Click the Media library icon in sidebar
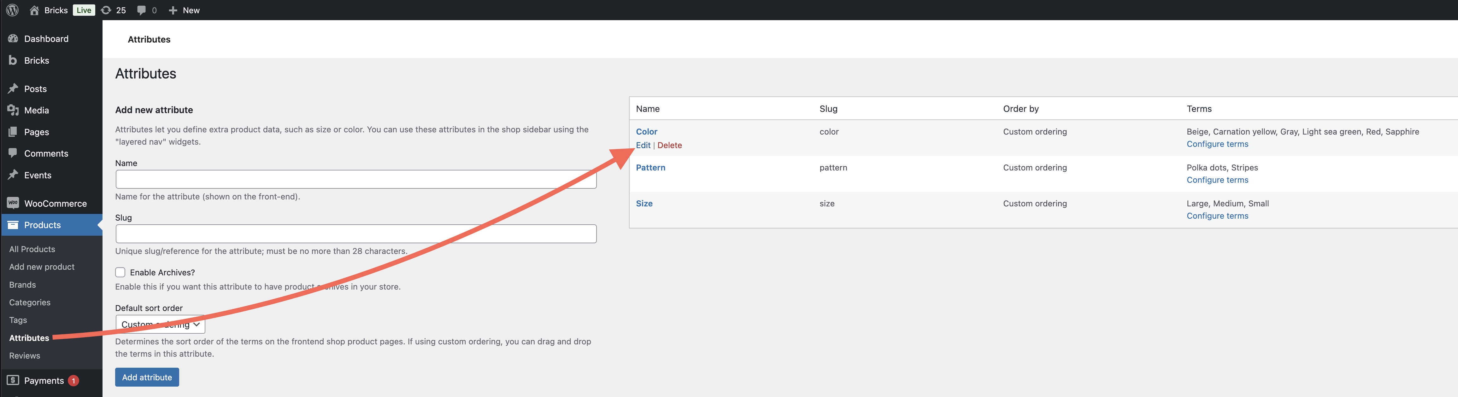The height and width of the screenshot is (397, 1458). [13, 110]
